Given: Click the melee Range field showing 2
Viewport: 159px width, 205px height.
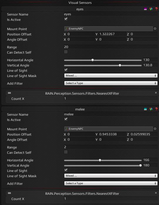Looking at the screenshot, I should (x=111, y=147).
